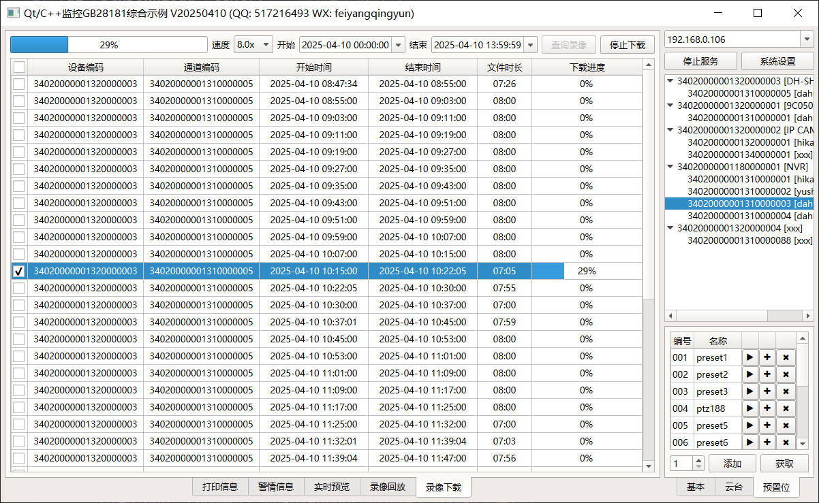Viewport: 819px width, 503px height.
Task: Click the 停止下载 button
Action: (x=628, y=45)
